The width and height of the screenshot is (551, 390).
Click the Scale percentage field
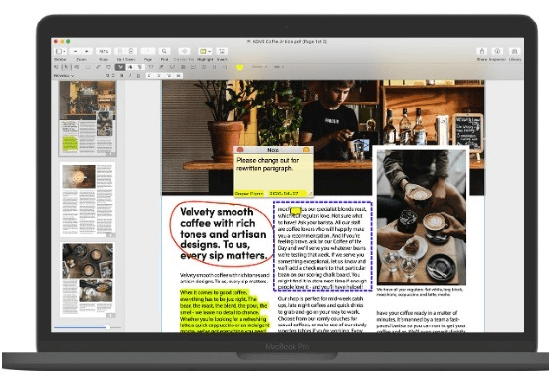104,51
